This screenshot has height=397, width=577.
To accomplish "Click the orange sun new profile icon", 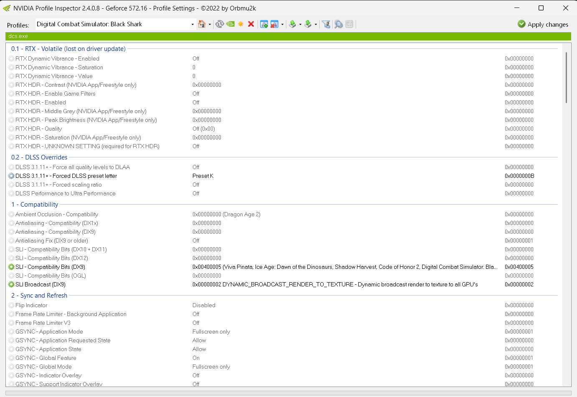I will (240, 24).
